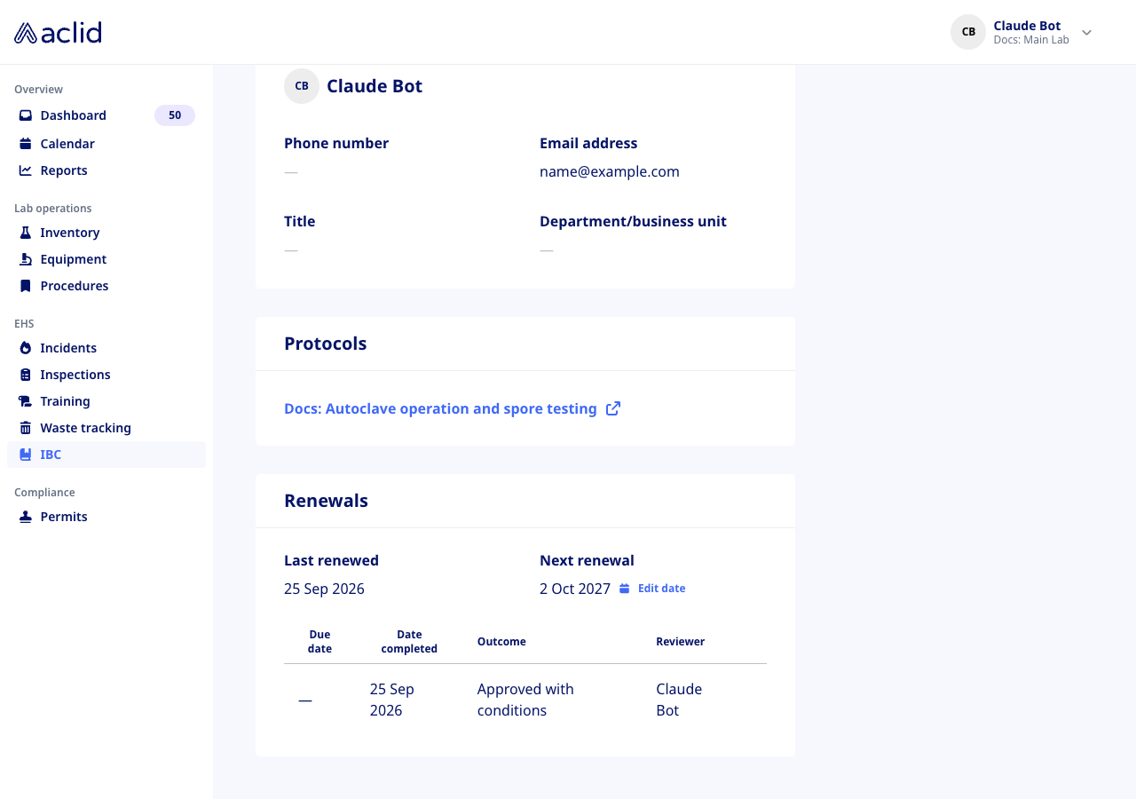This screenshot has width=1136, height=799.
Task: Click the Reports chart icon
Action: [26, 170]
